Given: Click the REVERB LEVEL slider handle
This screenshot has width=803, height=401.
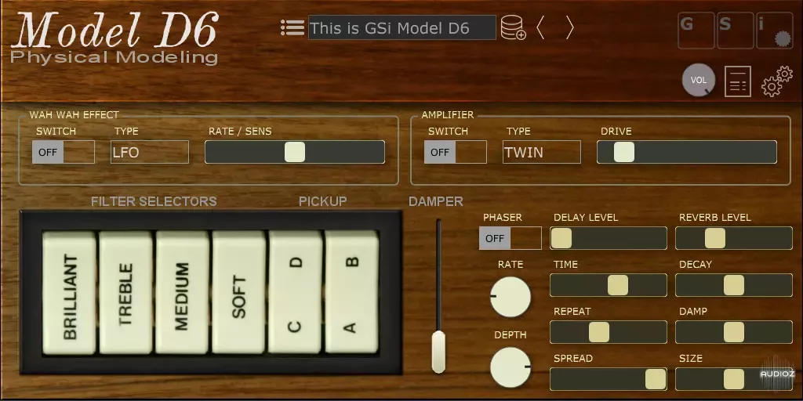Looking at the screenshot, I should click(x=715, y=238).
